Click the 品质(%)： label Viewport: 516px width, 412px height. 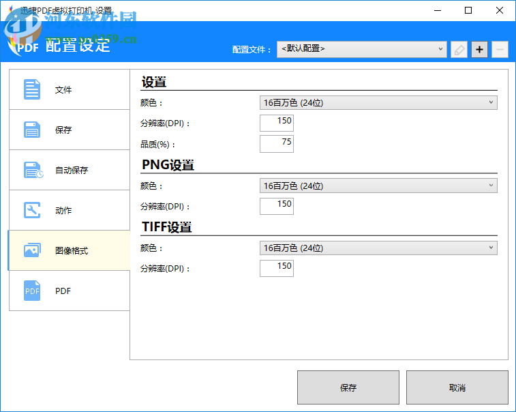click(x=158, y=144)
